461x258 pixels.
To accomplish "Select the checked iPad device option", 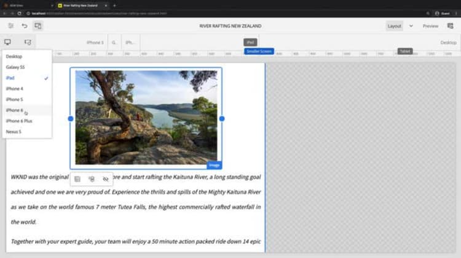I will (10, 78).
